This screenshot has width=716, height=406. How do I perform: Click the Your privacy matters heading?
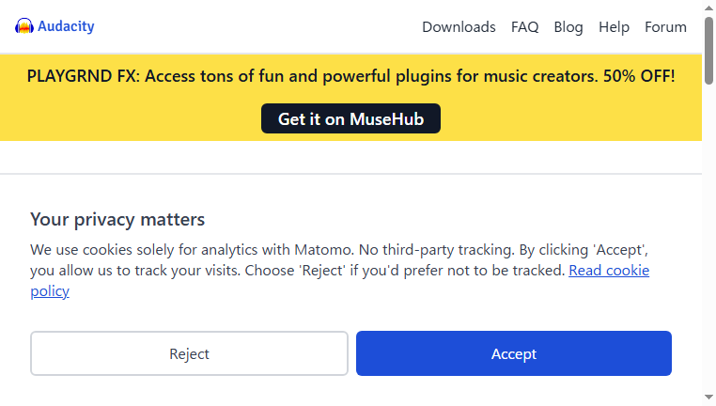point(117,220)
